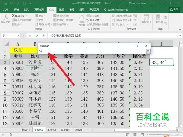Click the Share (共享) button
Image resolution: width=183 pixels, height=137 pixels.
[174, 10]
